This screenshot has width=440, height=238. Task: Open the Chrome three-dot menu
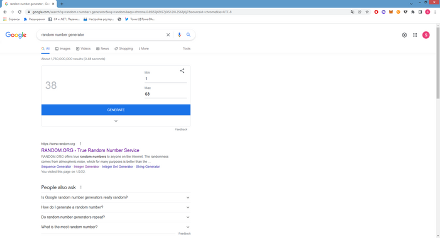(x=435, y=12)
